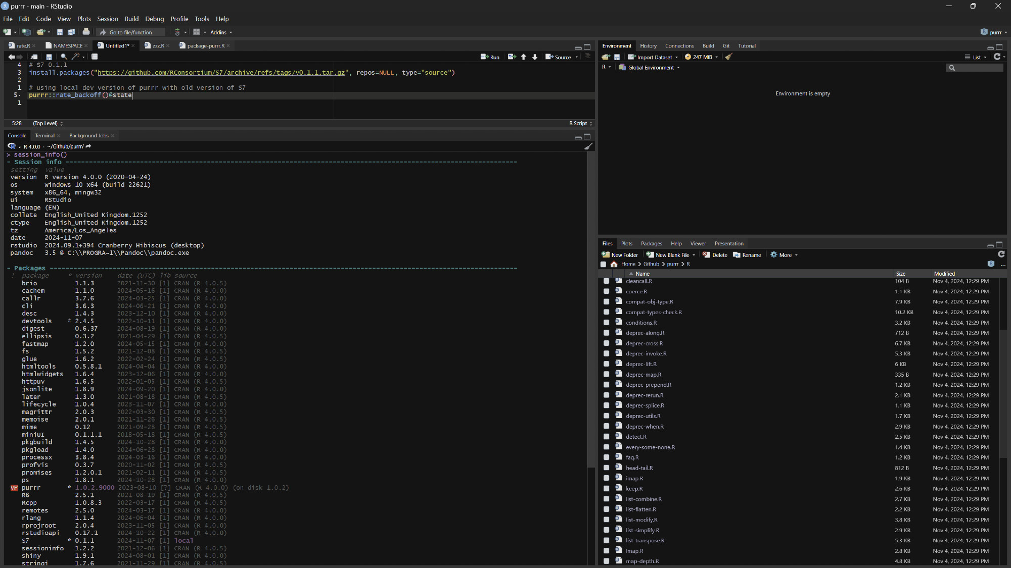Expand the Addins dropdown menu
This screenshot has height=568, width=1011.
point(221,32)
